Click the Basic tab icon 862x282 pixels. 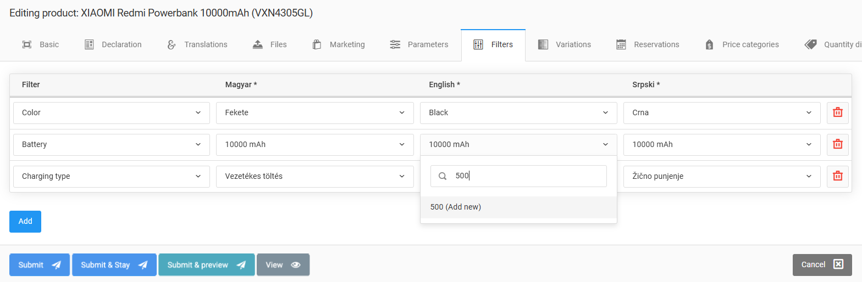tap(26, 44)
